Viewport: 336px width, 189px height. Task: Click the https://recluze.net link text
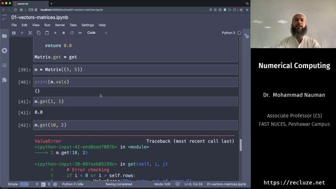tap(294, 183)
